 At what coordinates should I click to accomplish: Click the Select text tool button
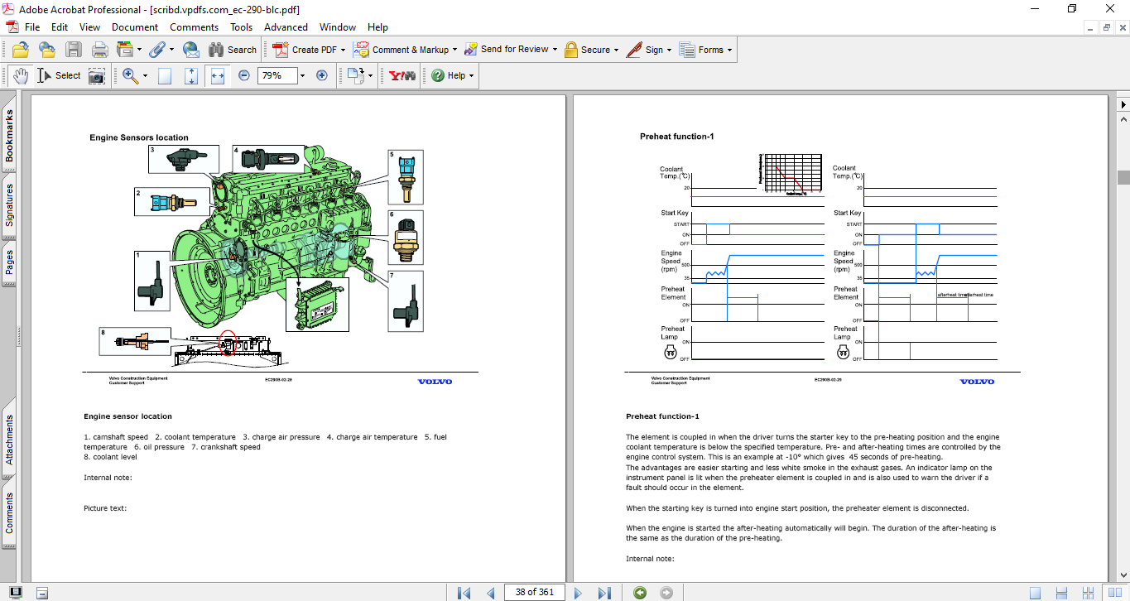coord(59,75)
